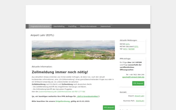The height and width of the screenshot is (110, 176).
Task: Click the PPR-Anfrage: sidebar heading
Action: (125, 59)
